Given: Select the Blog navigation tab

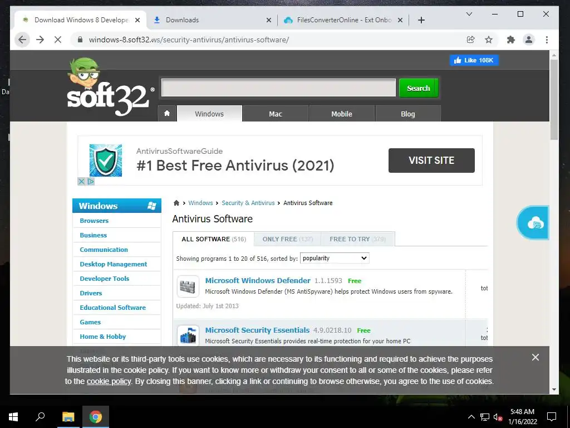Looking at the screenshot, I should pyautogui.click(x=408, y=114).
